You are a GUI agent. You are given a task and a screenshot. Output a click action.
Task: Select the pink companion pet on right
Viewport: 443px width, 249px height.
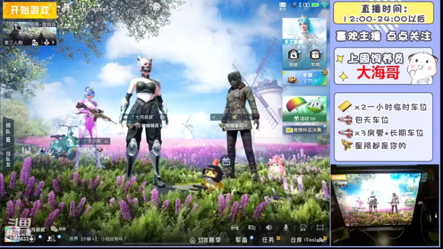pyautogui.click(x=276, y=165)
